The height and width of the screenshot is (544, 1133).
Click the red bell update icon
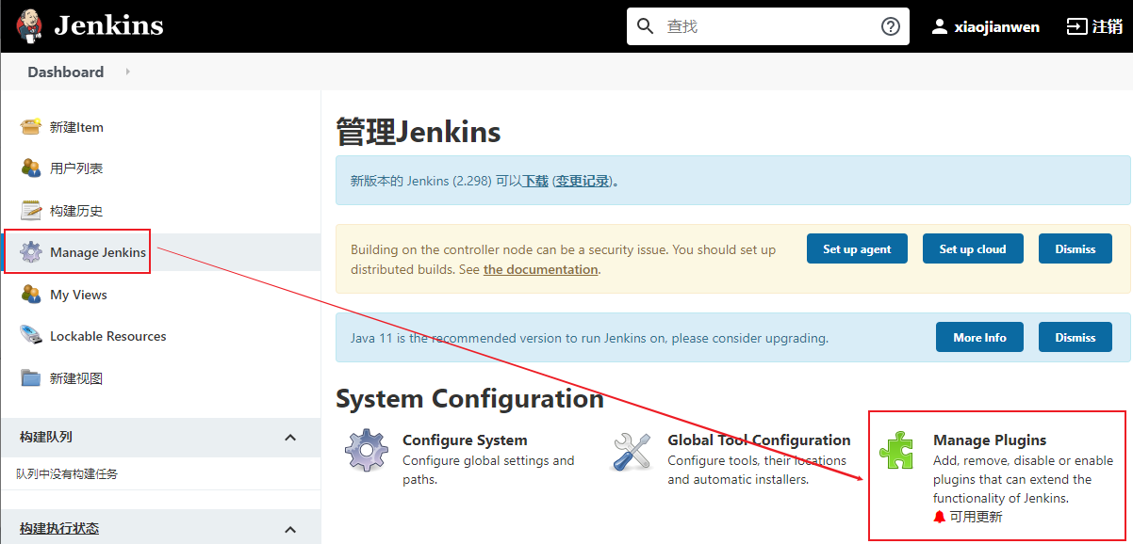point(939,517)
